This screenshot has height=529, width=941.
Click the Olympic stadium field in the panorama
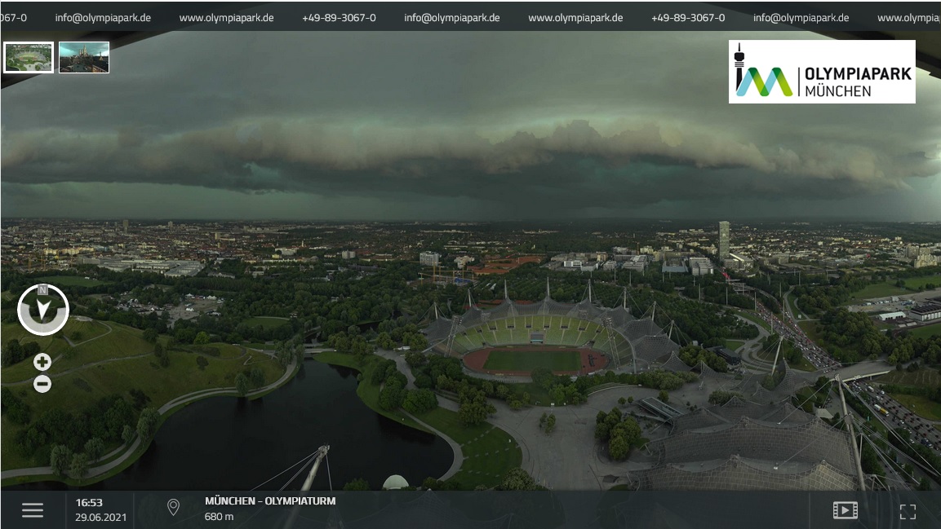pos(533,359)
